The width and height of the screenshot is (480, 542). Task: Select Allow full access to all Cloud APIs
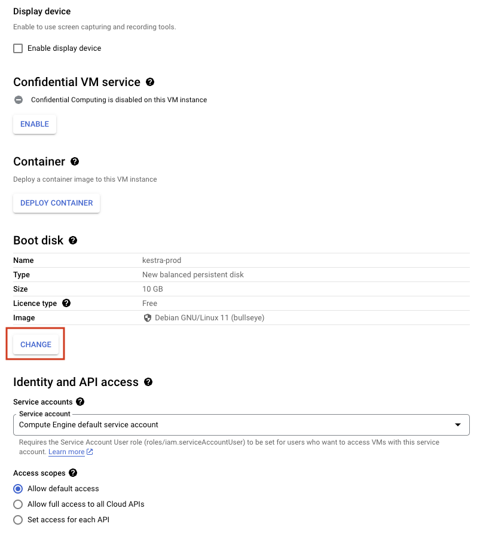tap(18, 504)
